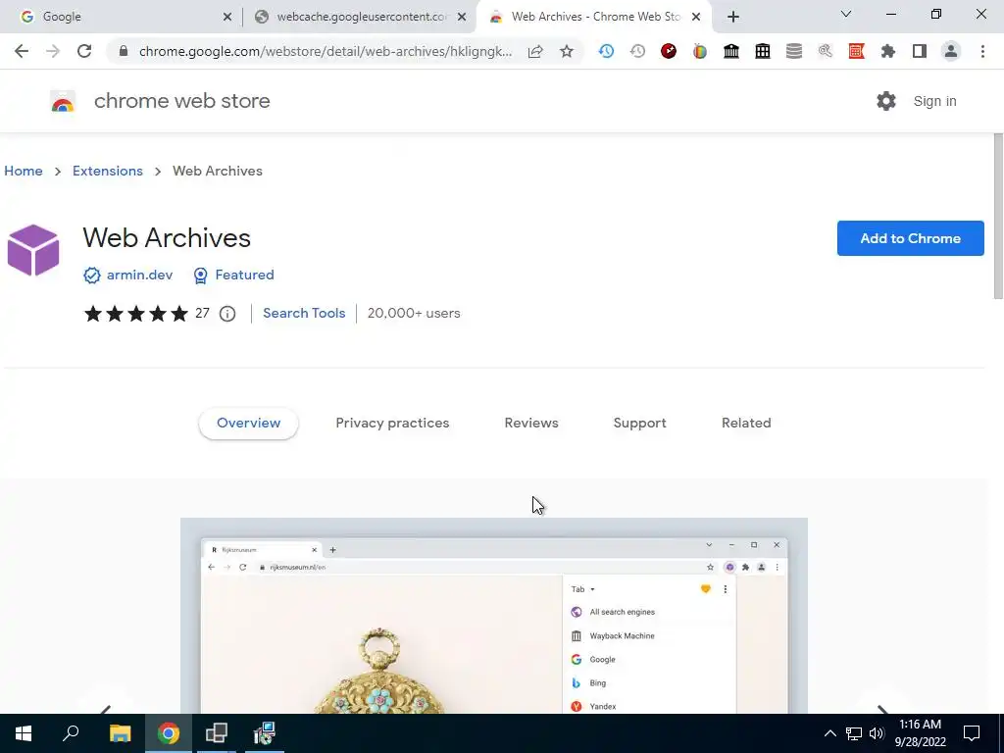Reload the current page
This screenshot has width=1004, height=753.
click(x=84, y=51)
